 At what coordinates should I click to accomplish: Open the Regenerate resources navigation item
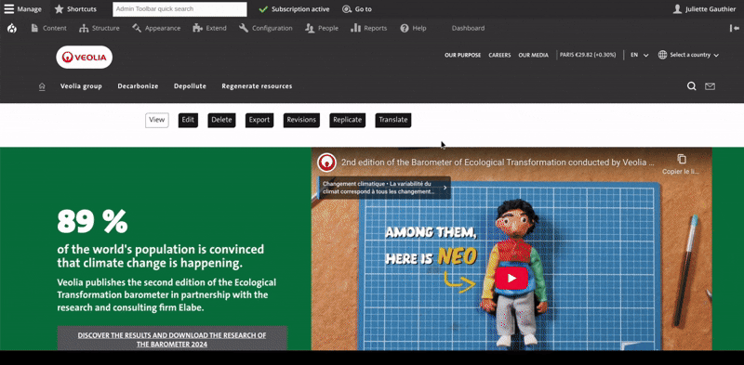pos(257,86)
